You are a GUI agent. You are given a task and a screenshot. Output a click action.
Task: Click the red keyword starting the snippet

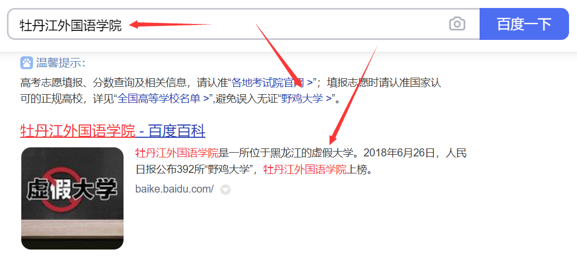[177, 153]
